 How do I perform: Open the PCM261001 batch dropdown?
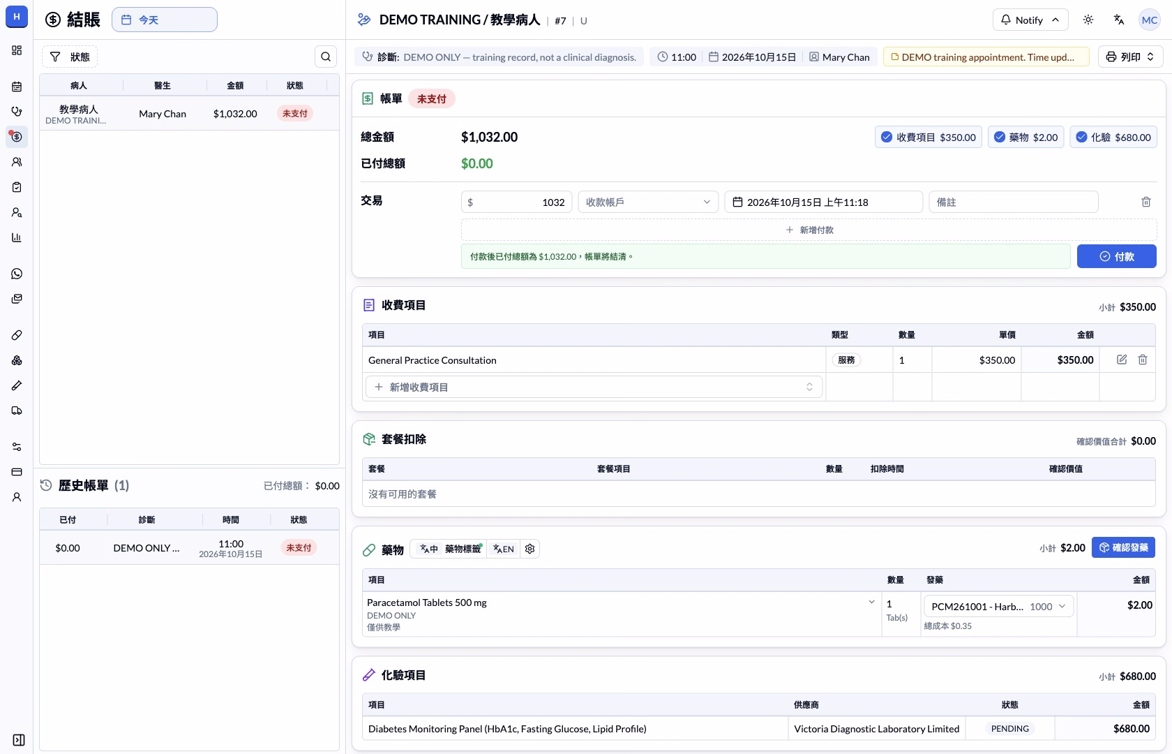coord(999,607)
